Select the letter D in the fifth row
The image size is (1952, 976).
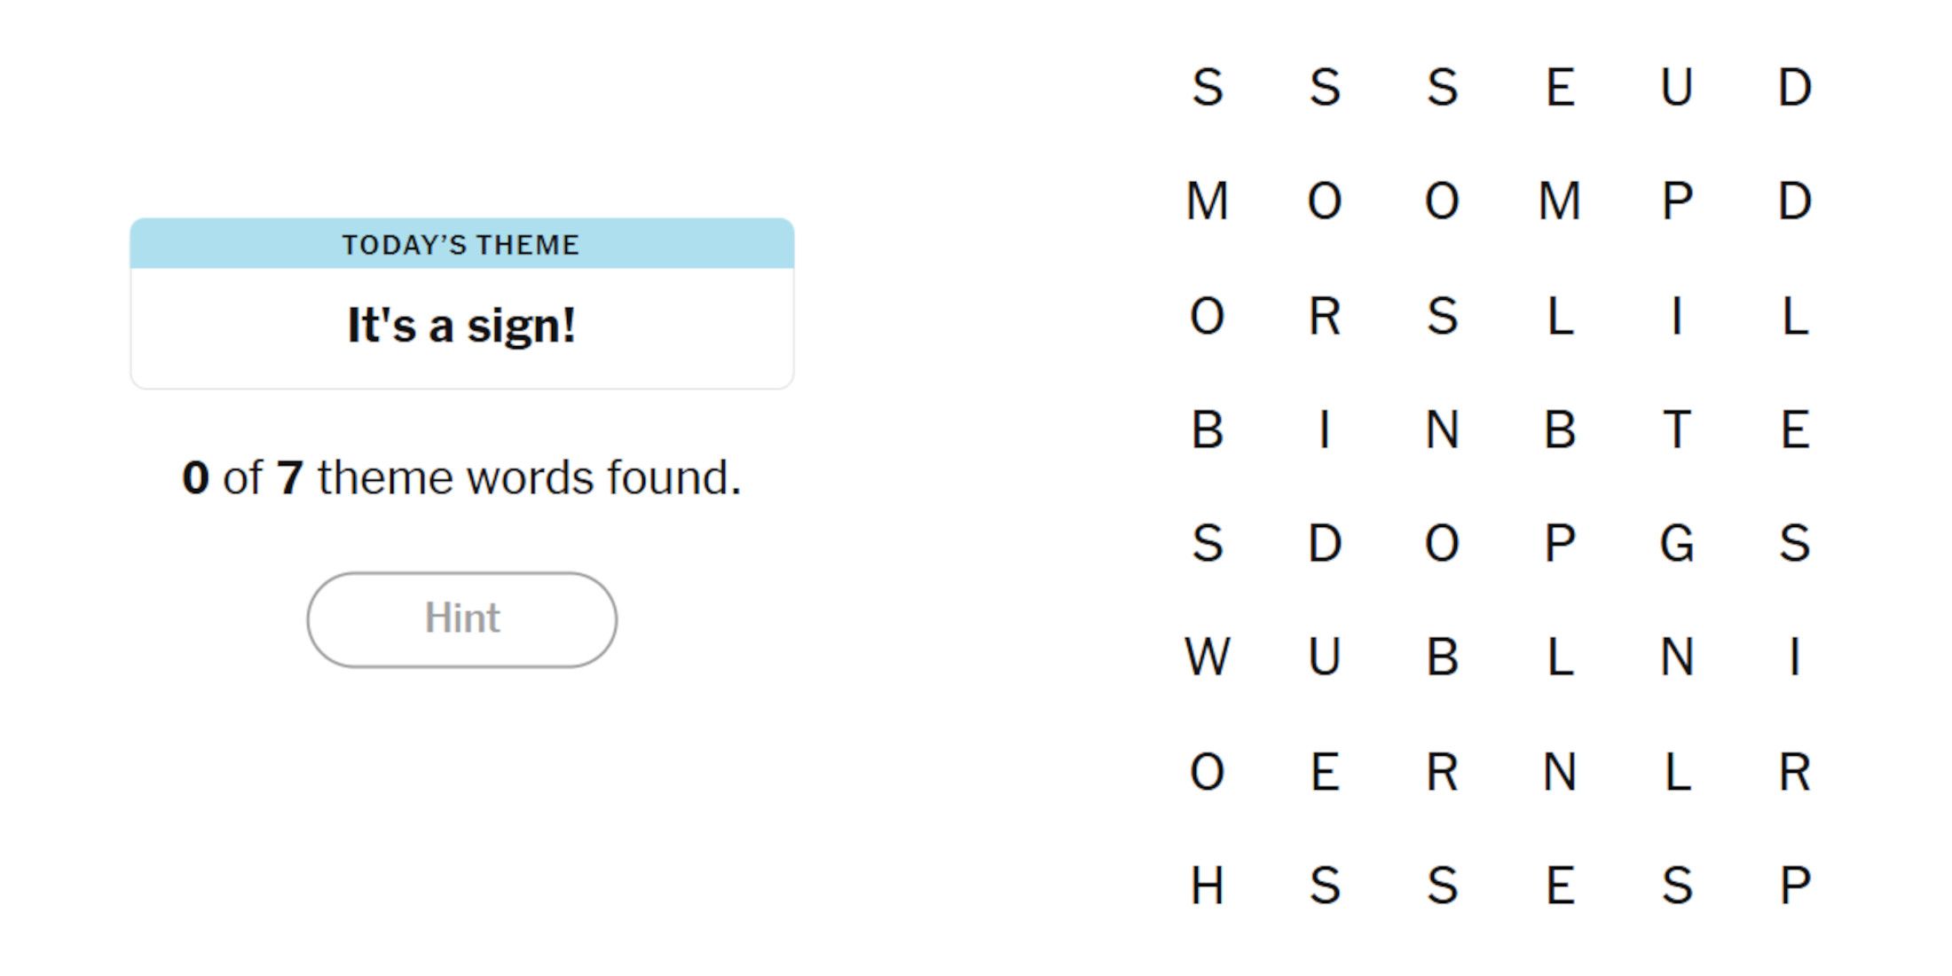click(1325, 543)
